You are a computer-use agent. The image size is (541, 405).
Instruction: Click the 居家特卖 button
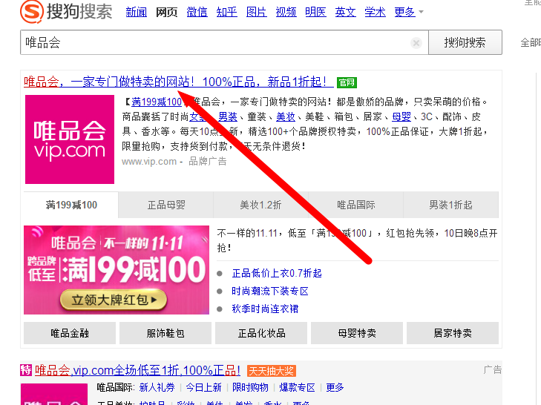(453, 333)
